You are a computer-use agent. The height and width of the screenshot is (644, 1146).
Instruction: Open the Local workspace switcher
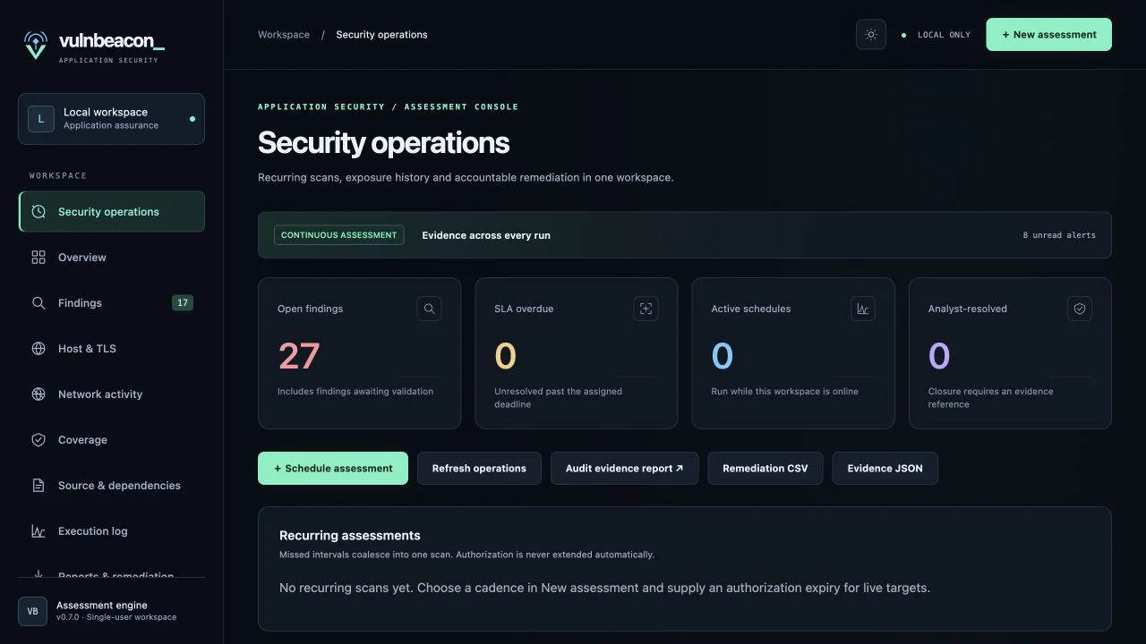111,119
